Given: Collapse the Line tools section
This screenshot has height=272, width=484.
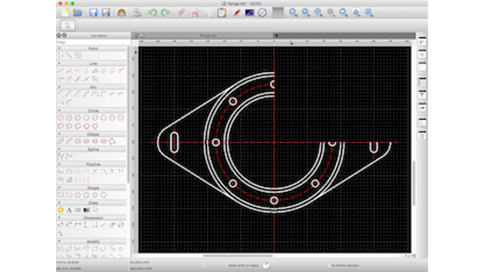Looking at the screenshot, I should [93, 64].
